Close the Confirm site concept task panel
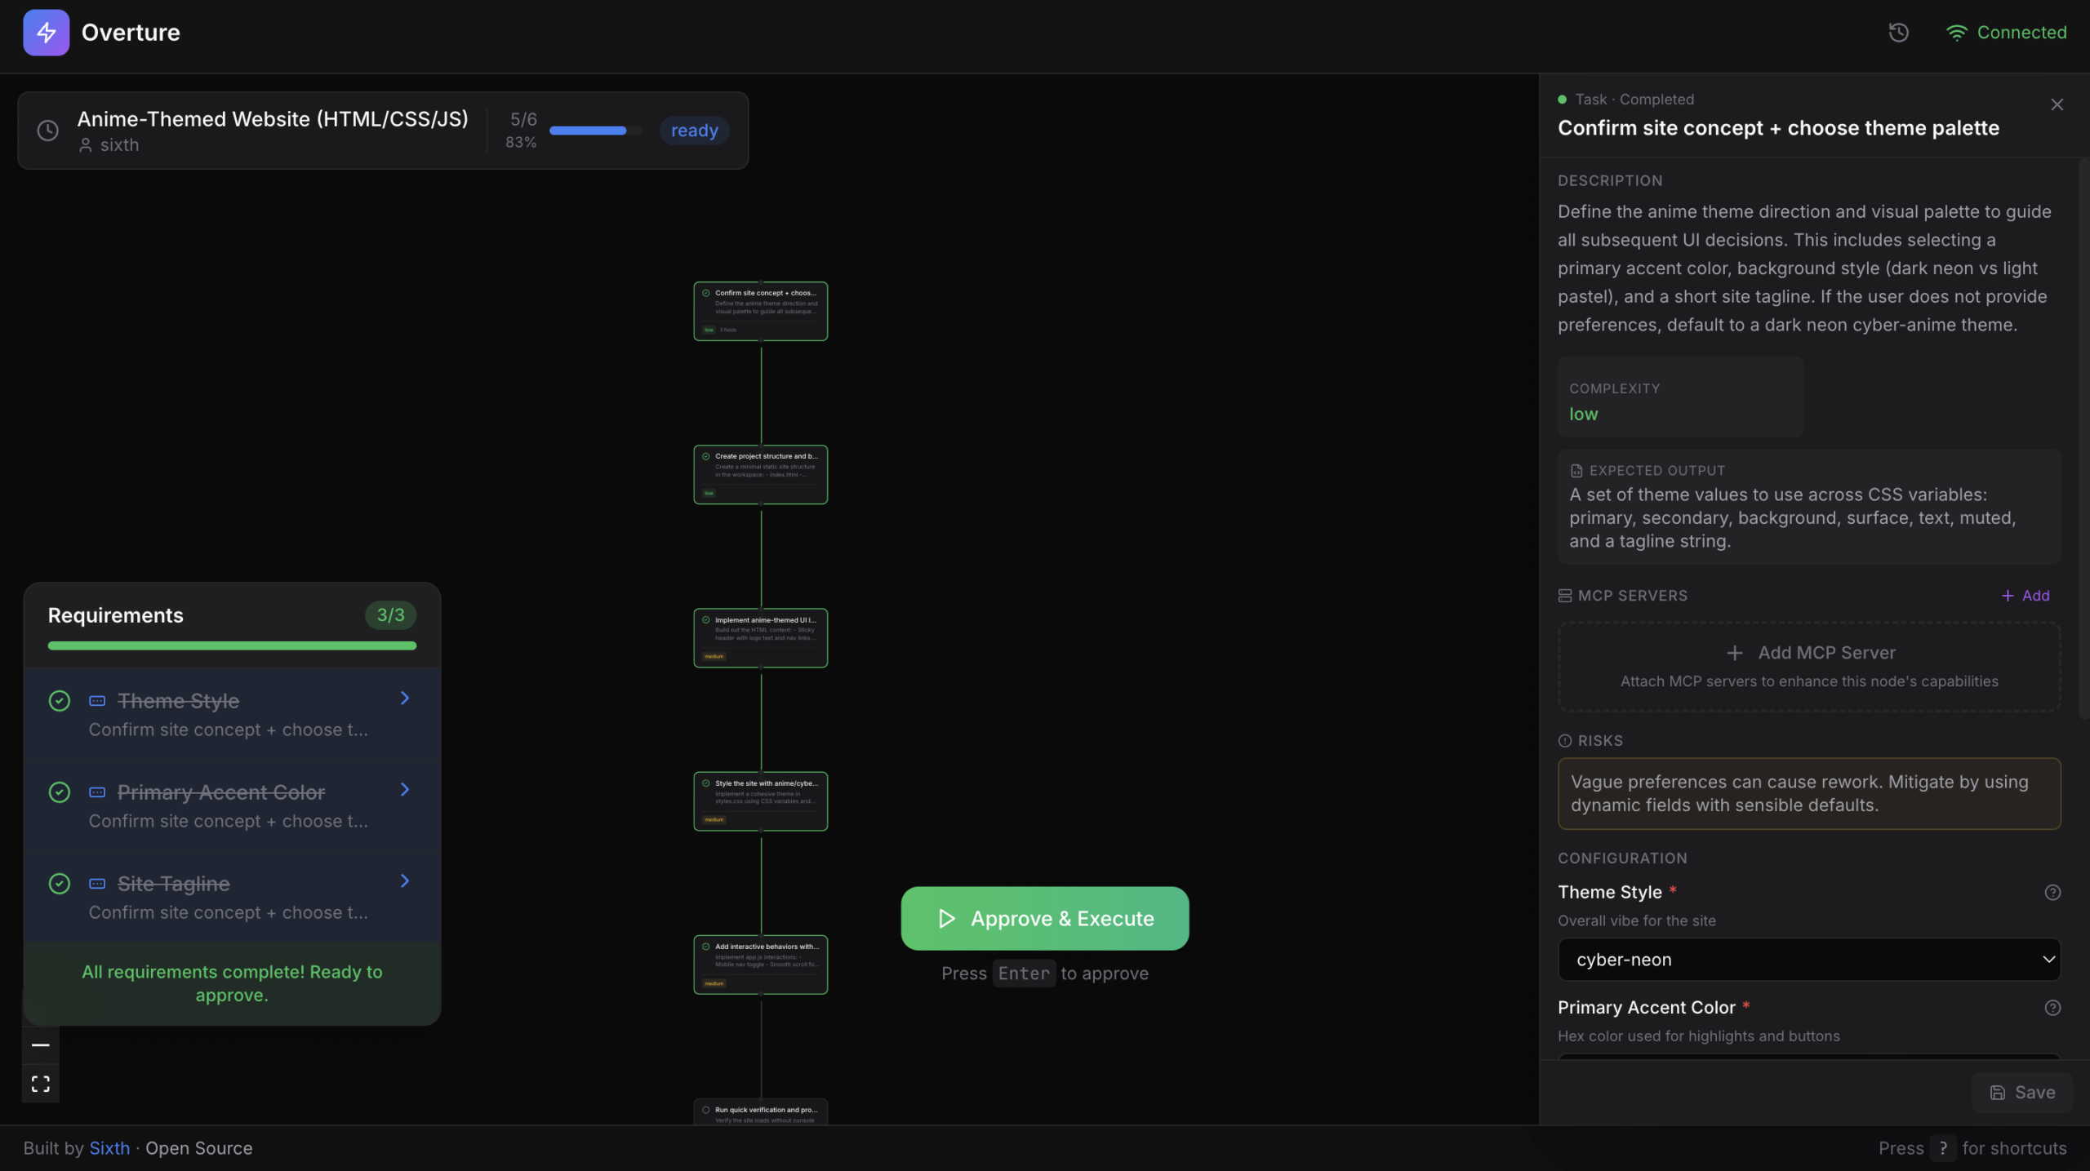Image resolution: width=2090 pixels, height=1171 pixels. [2057, 104]
